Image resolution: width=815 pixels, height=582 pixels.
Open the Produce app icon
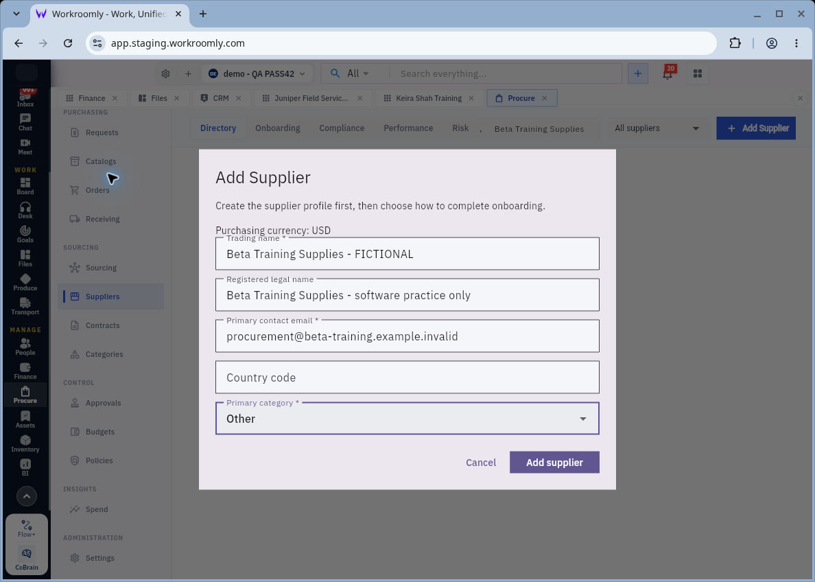click(x=25, y=282)
